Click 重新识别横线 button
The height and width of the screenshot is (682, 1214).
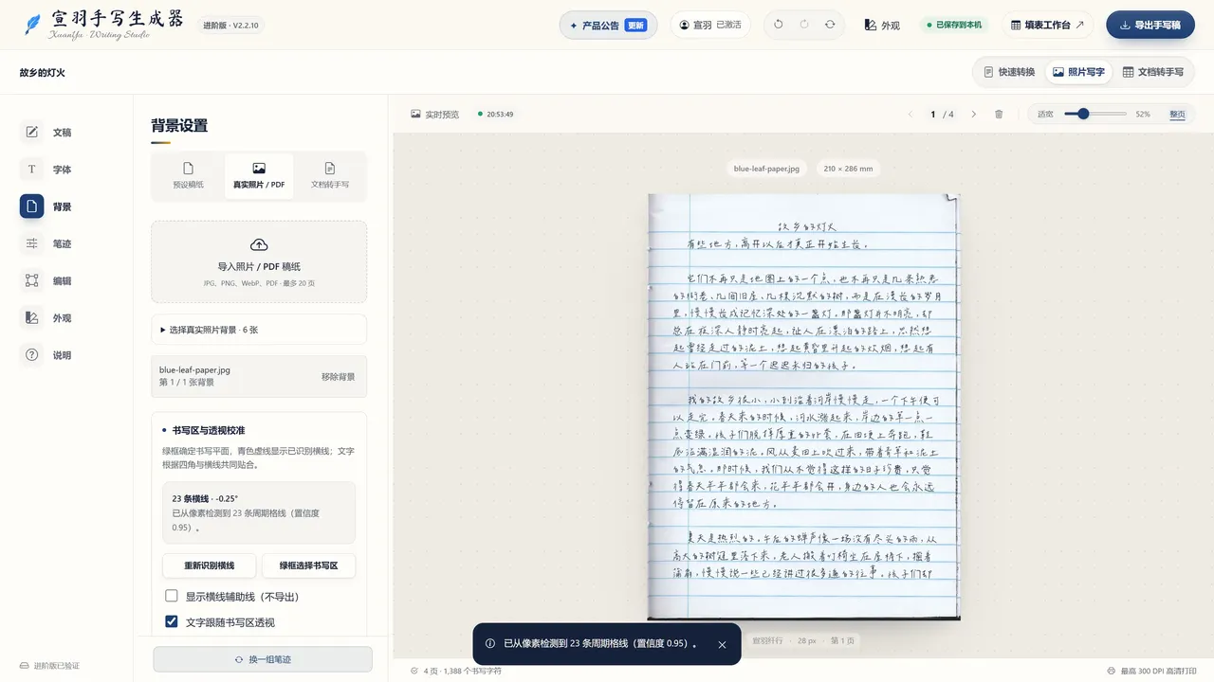209,565
